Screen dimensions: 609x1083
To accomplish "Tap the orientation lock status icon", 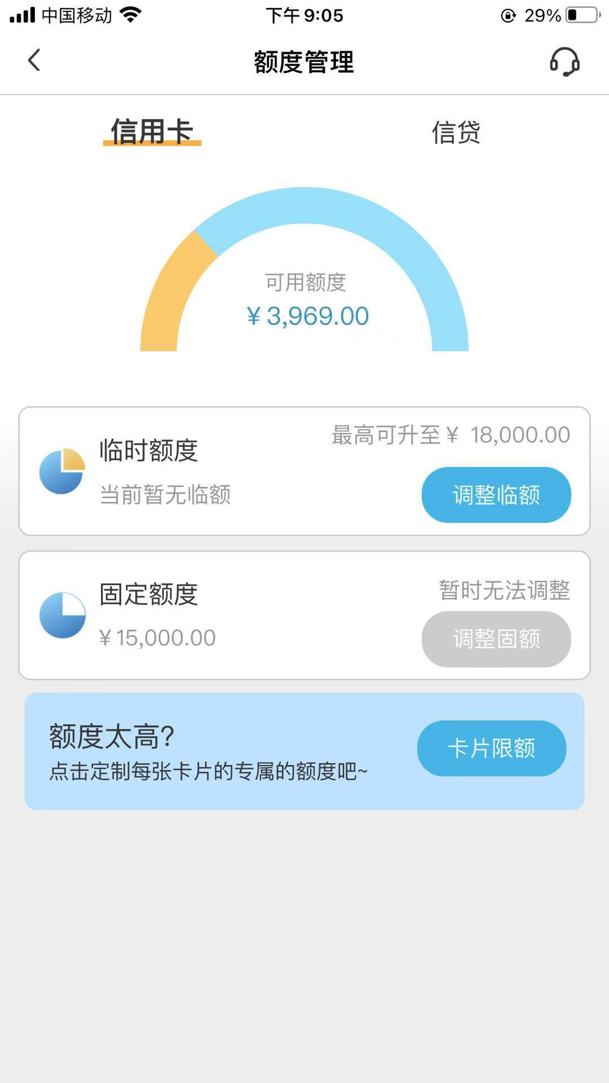I will click(x=508, y=15).
